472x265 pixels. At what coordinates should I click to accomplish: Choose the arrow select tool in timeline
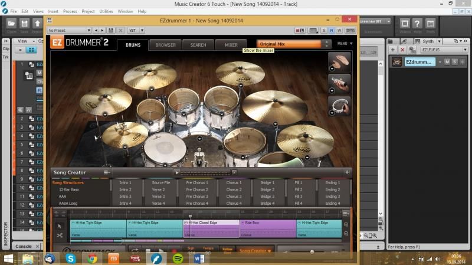(x=60, y=226)
